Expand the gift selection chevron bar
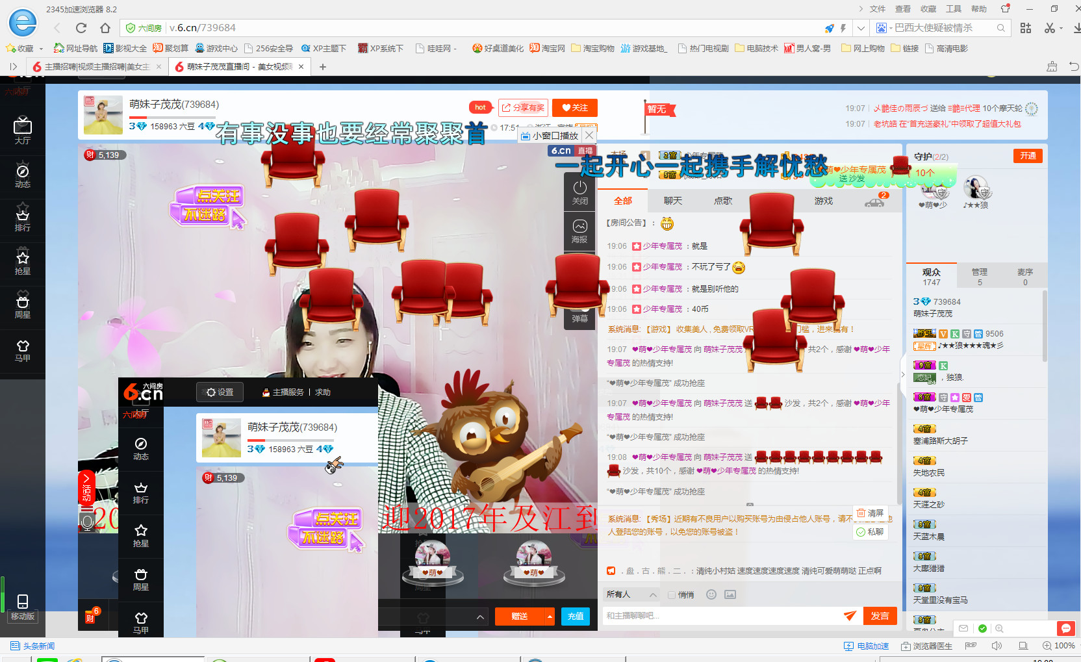The width and height of the screenshot is (1081, 662). pos(480,617)
